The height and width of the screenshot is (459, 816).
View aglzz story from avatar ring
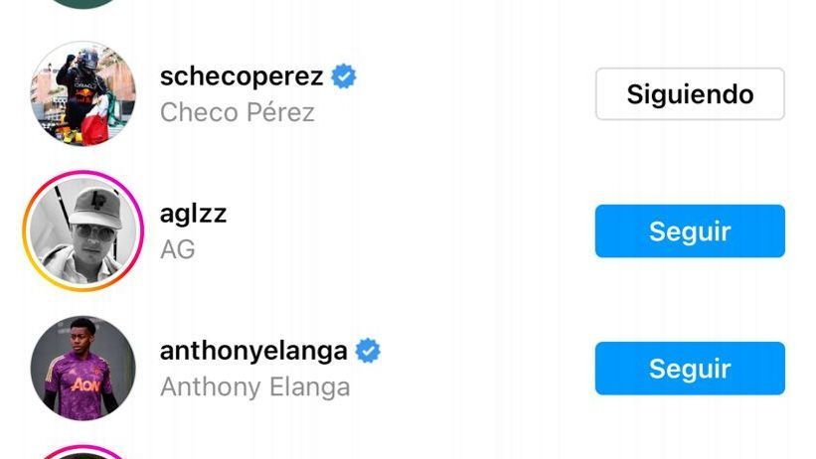point(83,231)
